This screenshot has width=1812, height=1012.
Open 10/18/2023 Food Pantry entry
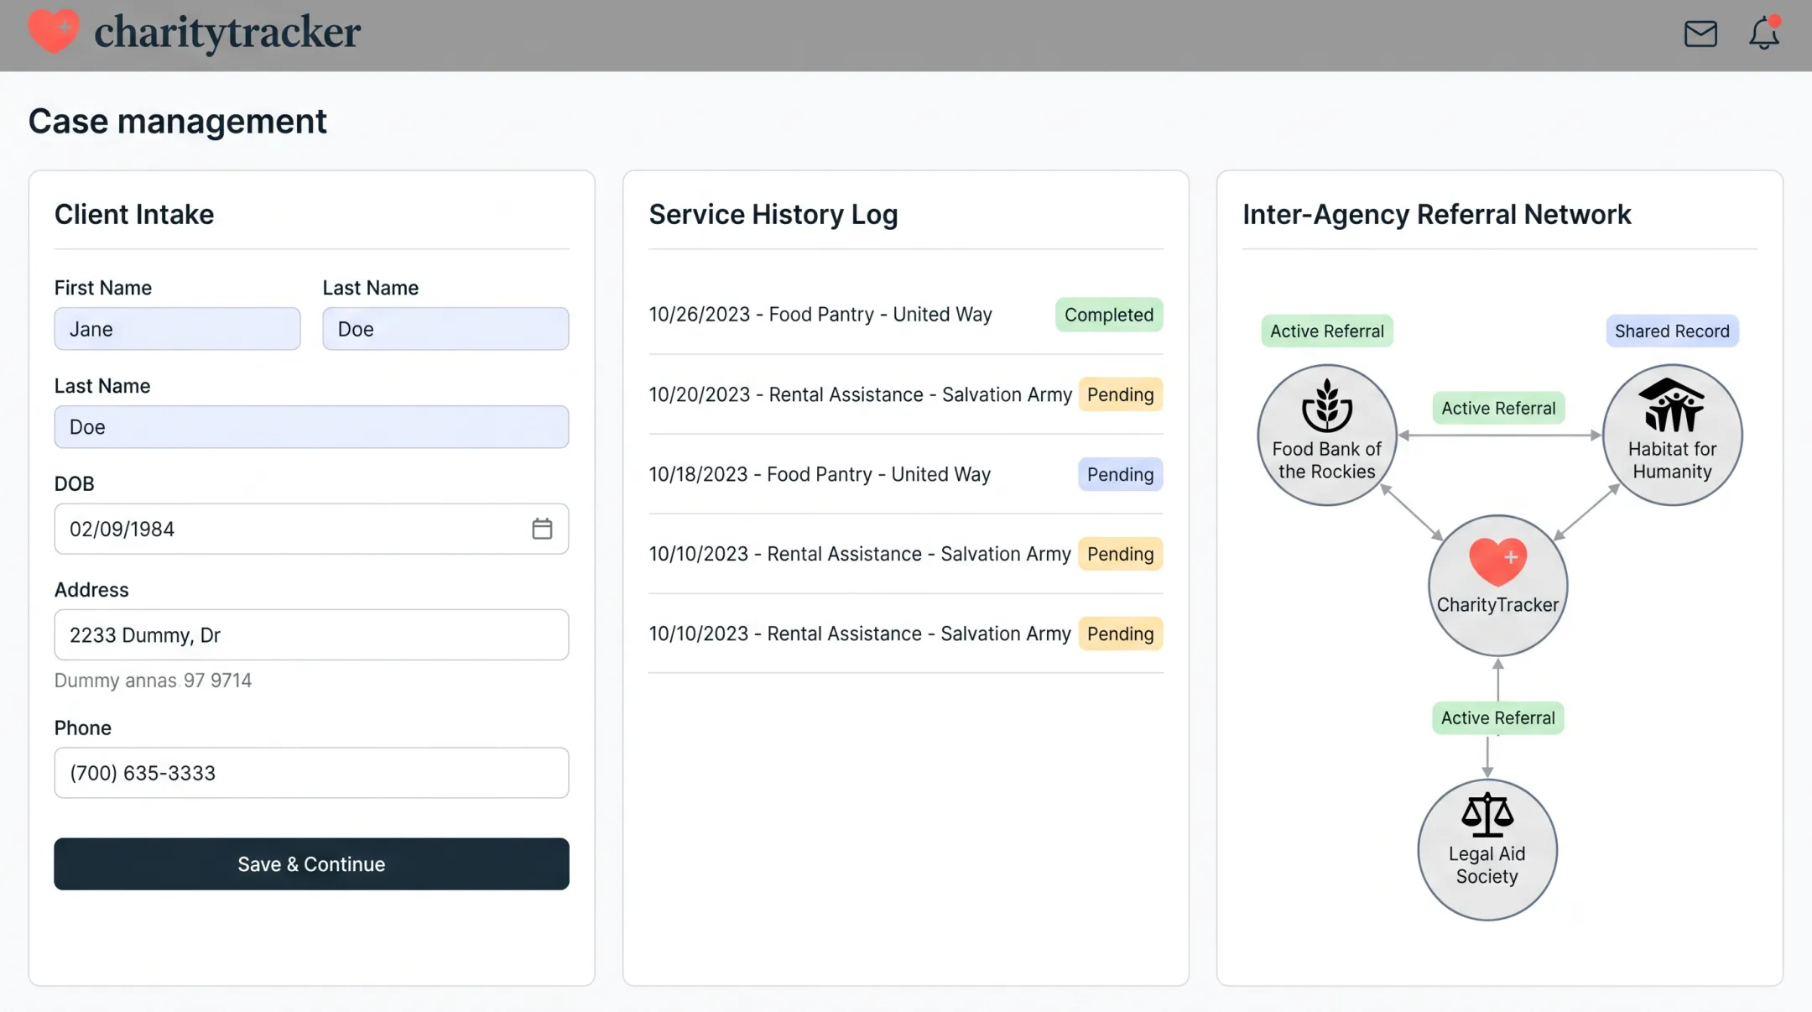[906, 474]
